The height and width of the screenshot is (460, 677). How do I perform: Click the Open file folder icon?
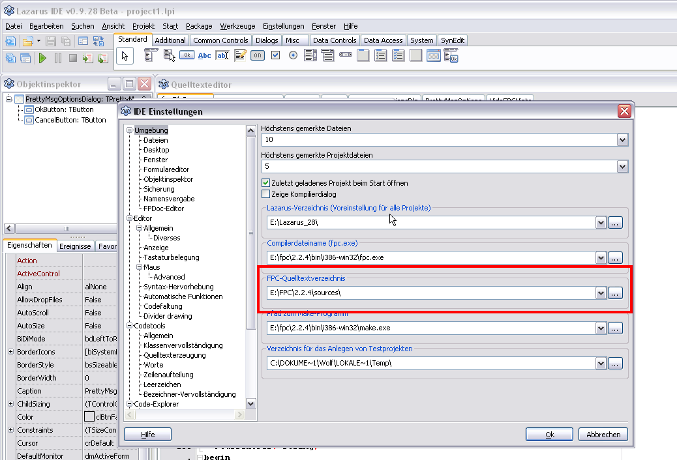click(x=27, y=41)
